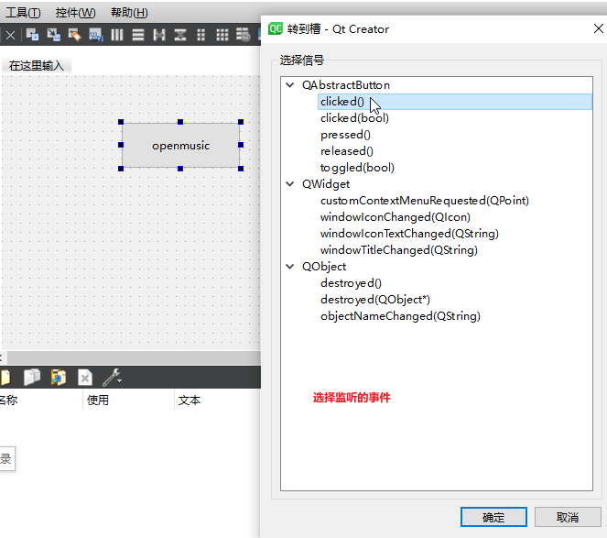This screenshot has width=607, height=538.
Task: Collapse the QWidget signal group
Action: pyautogui.click(x=289, y=183)
